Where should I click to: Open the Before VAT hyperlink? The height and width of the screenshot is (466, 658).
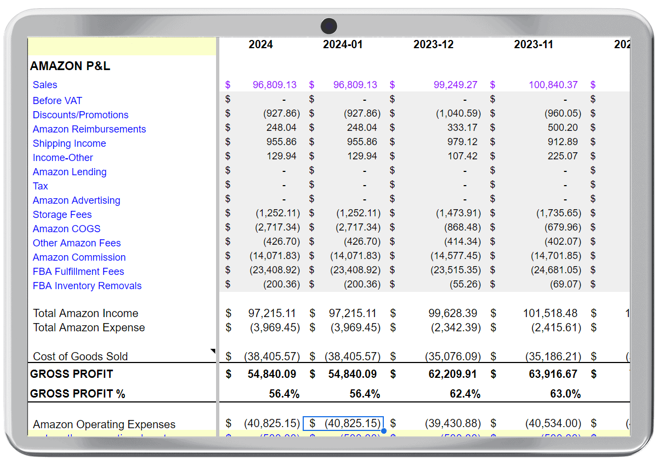point(57,101)
